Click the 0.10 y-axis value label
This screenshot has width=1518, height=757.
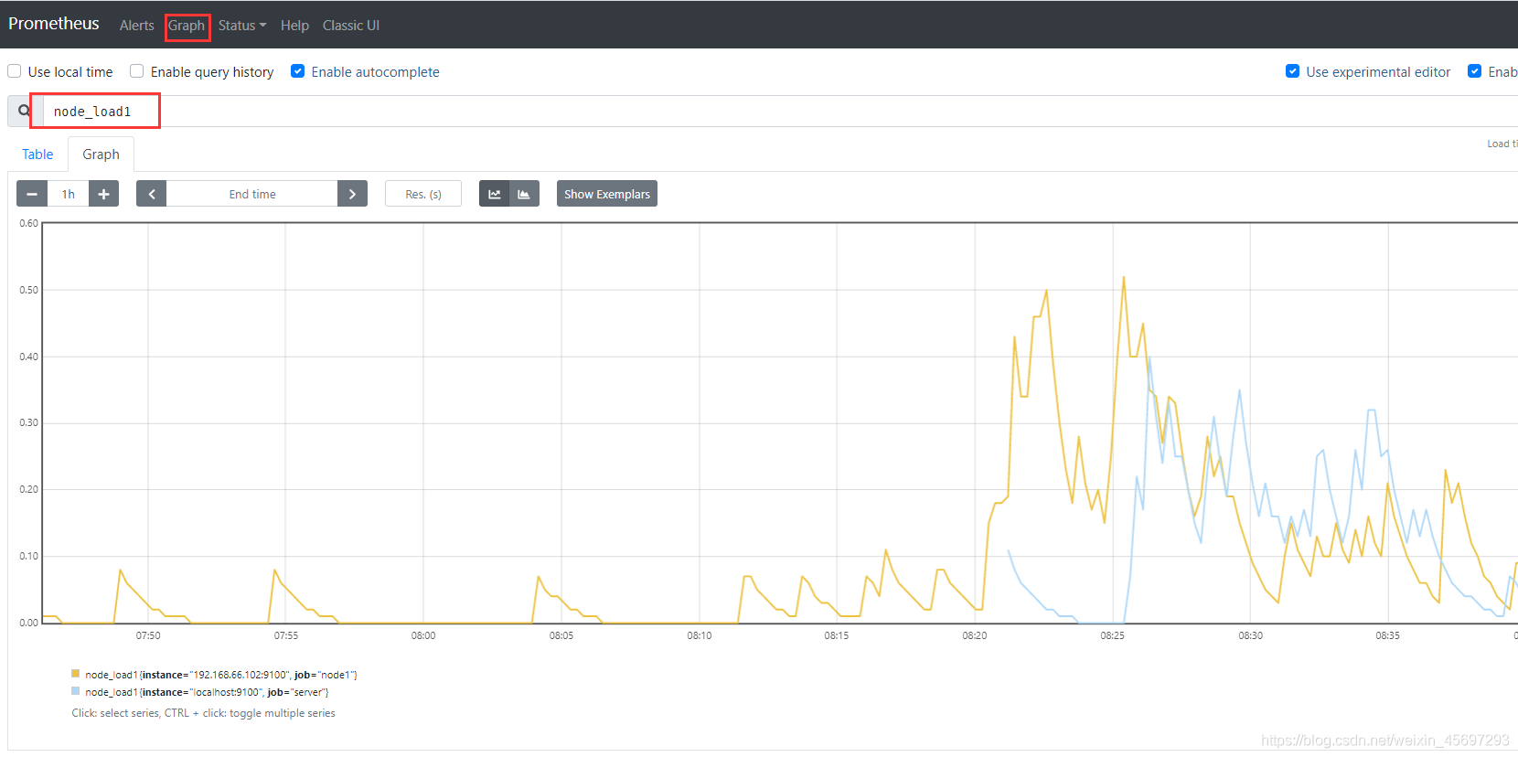[29, 556]
